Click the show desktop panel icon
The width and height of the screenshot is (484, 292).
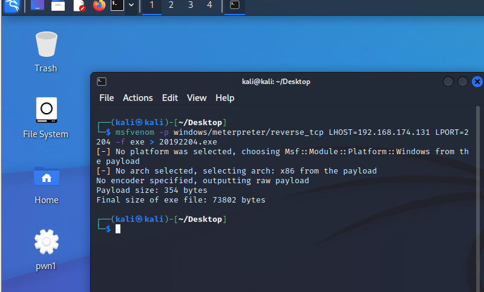pos(38,5)
